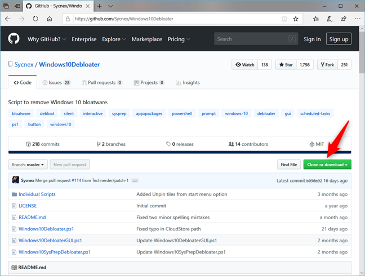Open the Pricing dropdown menu
The height and width of the screenshot is (276, 365).
pos(179,39)
